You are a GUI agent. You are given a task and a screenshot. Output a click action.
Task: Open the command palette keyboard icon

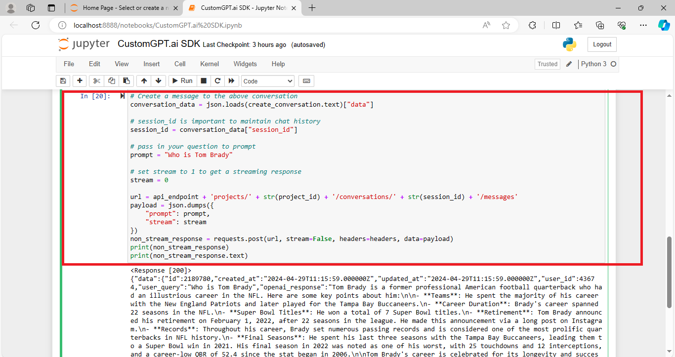pyautogui.click(x=306, y=80)
